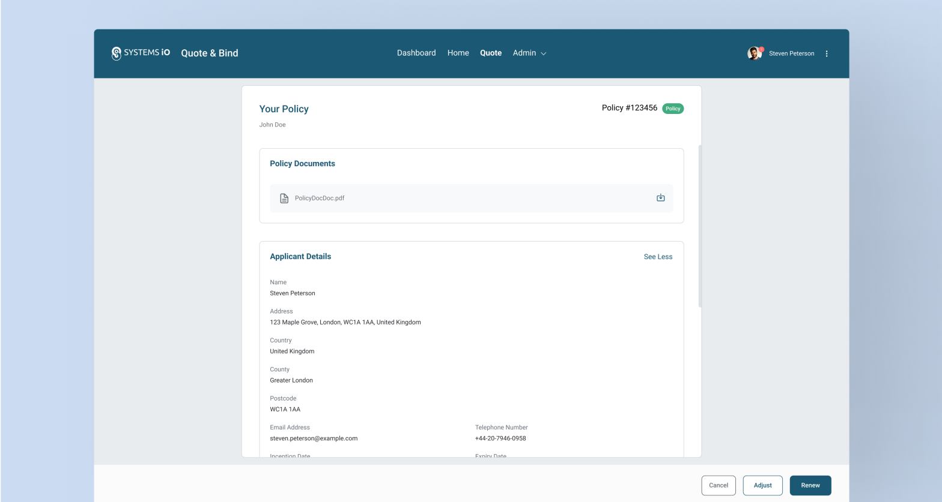Viewport: 942px width, 502px height.
Task: Click the policy panel vertical scrollbar
Action: (x=700, y=226)
